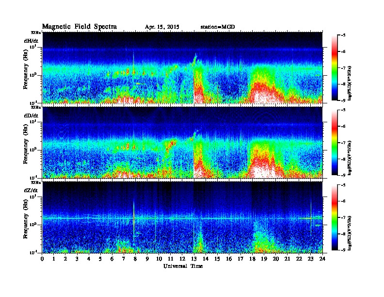Click the 'Universal Time' axis label
Viewport: 384px width, 297px height.
183,266
